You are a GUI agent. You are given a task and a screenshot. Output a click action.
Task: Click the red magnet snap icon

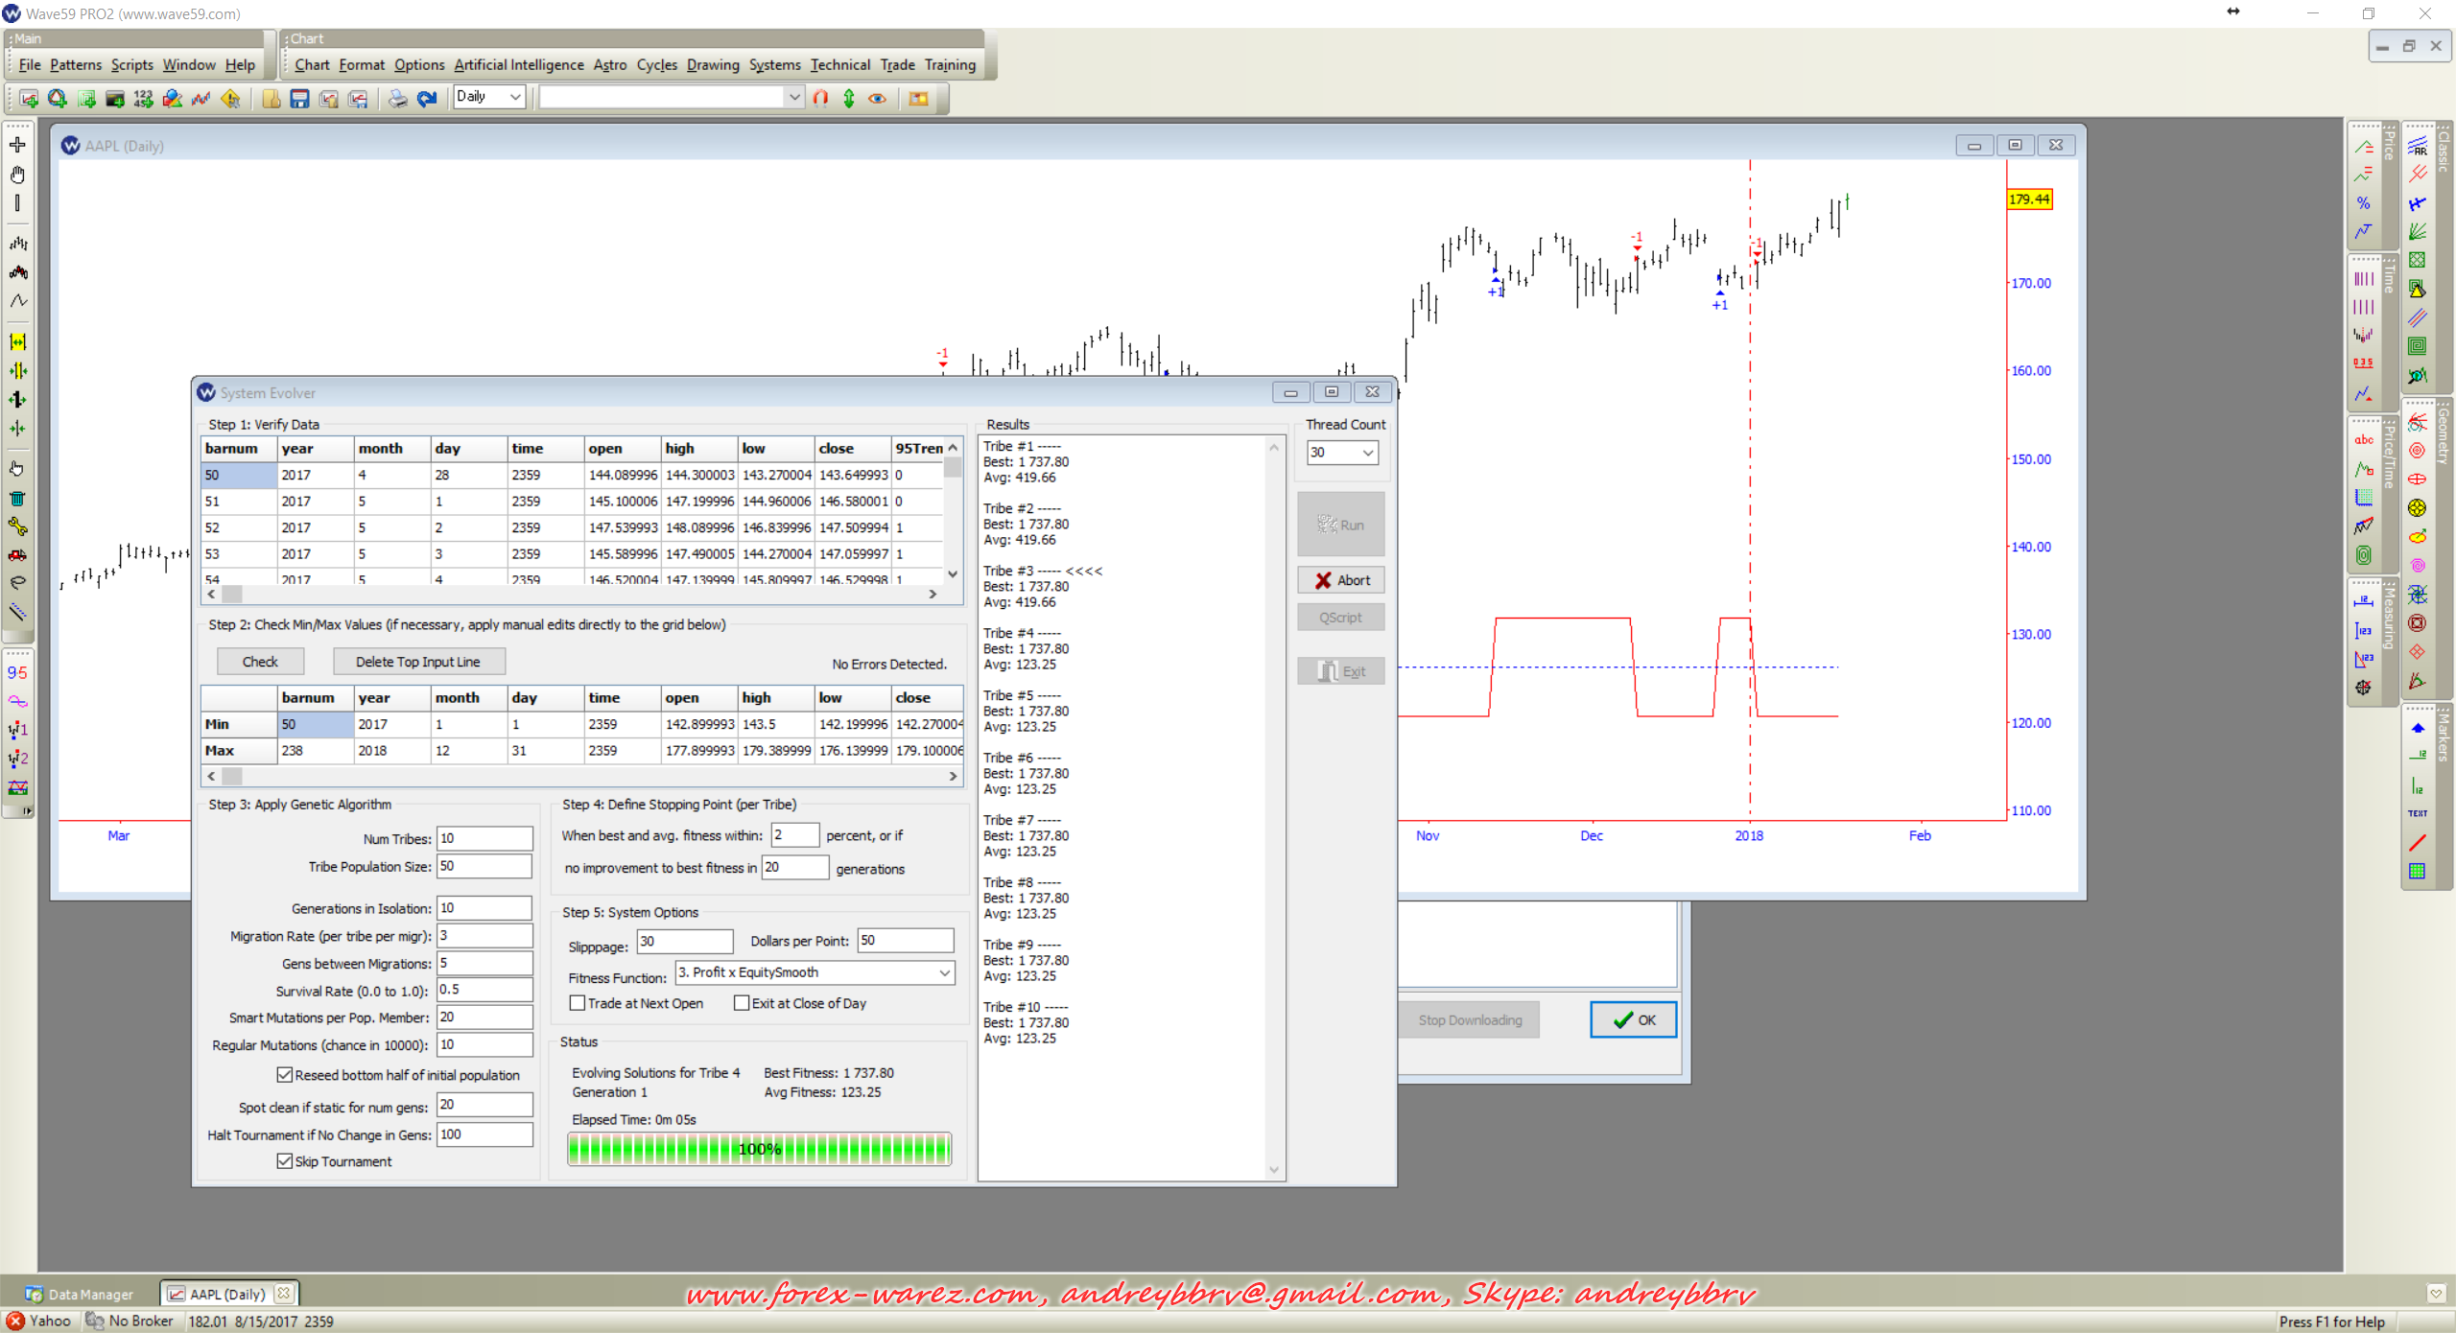(x=820, y=98)
